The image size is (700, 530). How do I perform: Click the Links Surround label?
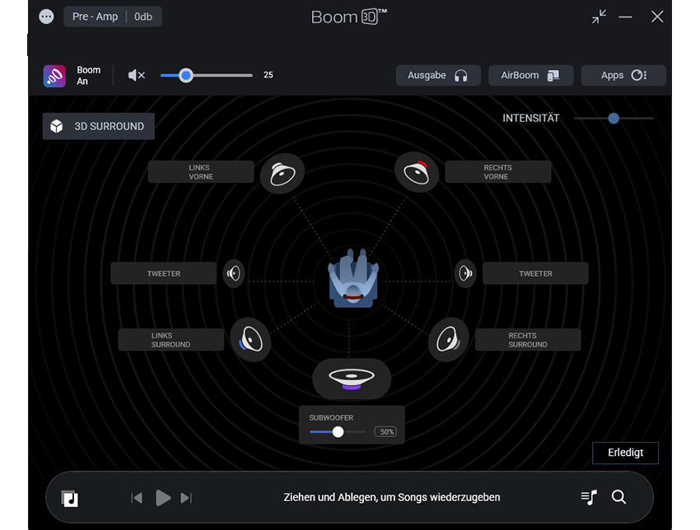tap(170, 340)
